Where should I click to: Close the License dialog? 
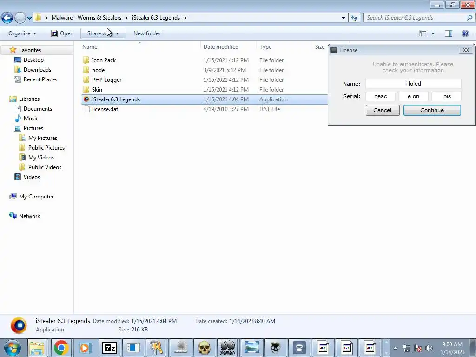[466, 50]
